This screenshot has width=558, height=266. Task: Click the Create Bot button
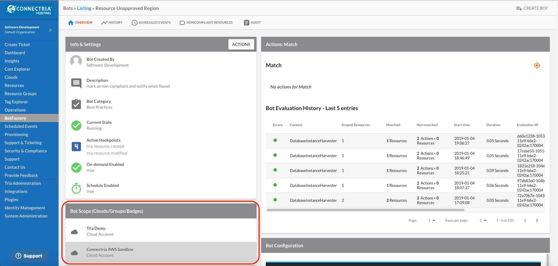[x=532, y=8]
